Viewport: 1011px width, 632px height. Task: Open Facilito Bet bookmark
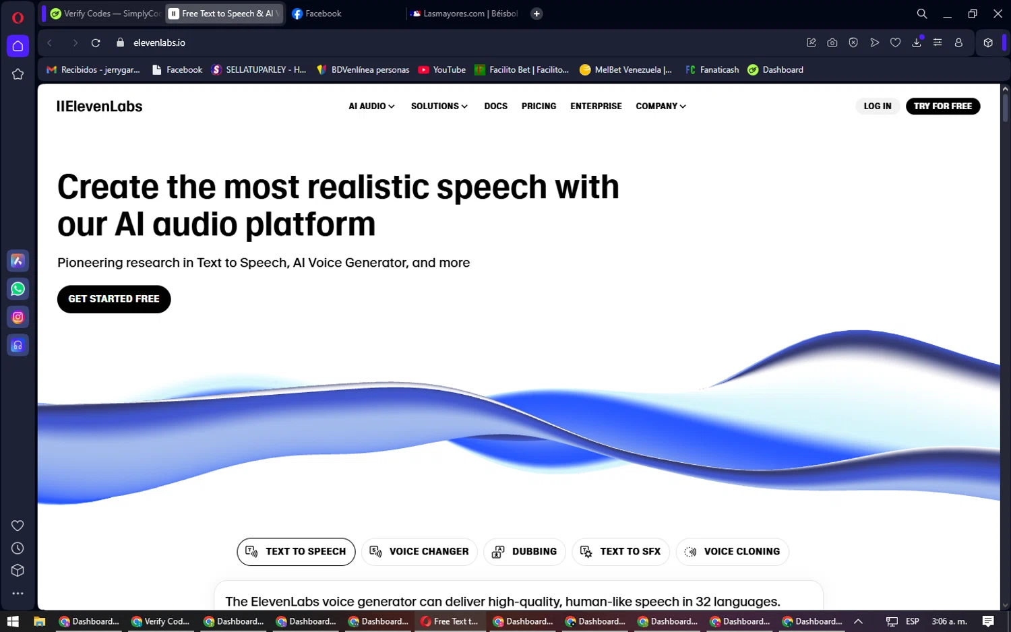point(522,69)
